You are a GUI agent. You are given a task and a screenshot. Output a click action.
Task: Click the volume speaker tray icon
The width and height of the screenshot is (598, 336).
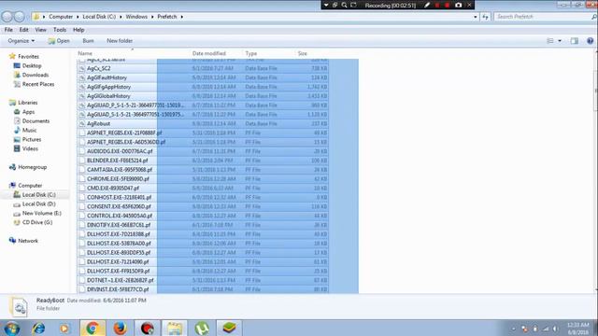pos(555,329)
